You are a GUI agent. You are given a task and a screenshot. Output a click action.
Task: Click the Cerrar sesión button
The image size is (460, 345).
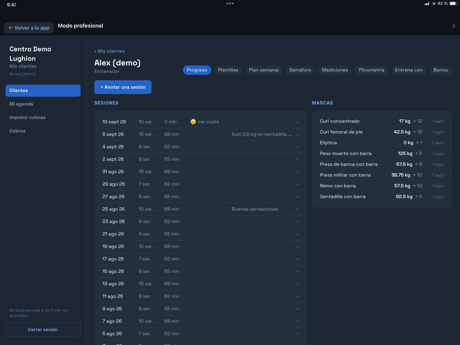pos(43,329)
